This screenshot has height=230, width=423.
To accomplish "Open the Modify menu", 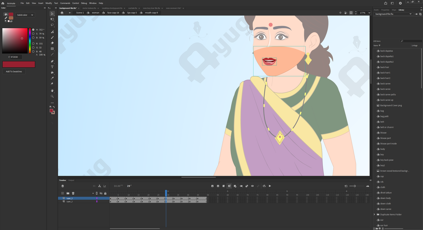I will (x=49, y=3).
